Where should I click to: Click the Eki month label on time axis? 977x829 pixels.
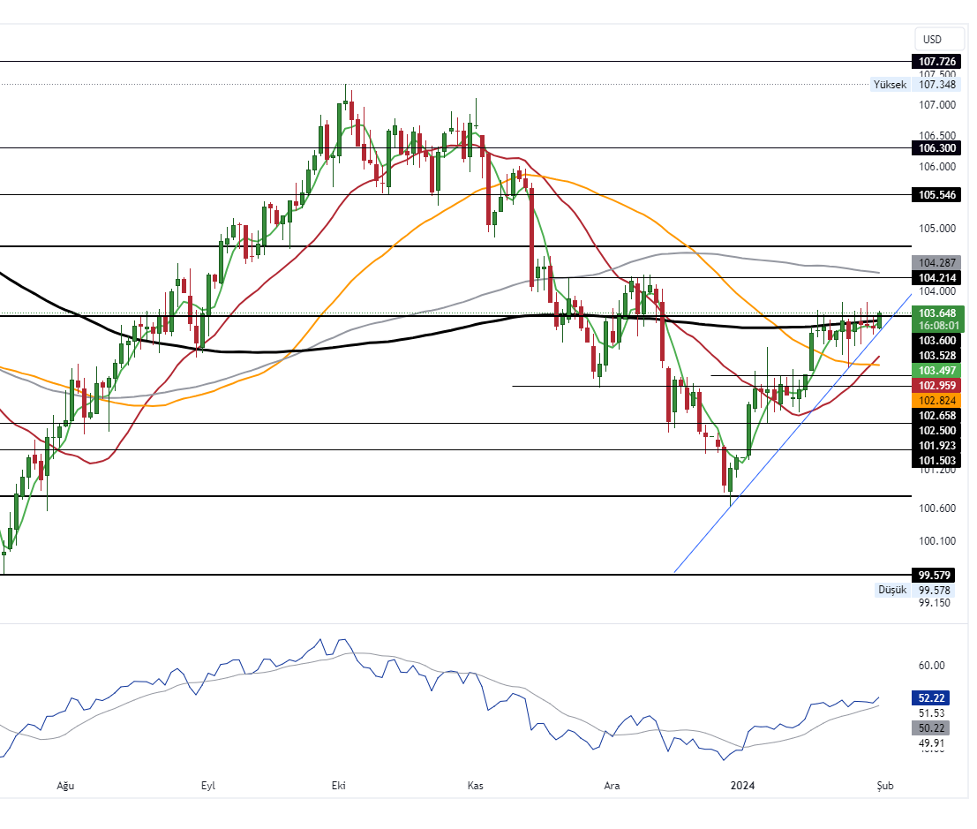[x=337, y=785]
